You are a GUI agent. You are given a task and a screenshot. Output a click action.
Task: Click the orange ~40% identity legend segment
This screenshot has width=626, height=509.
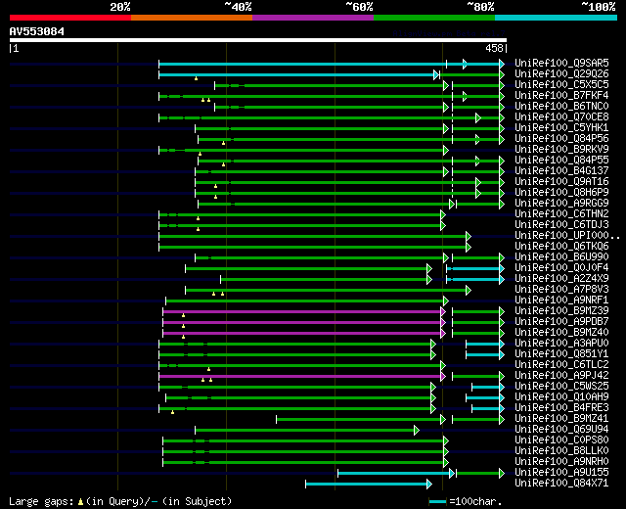(x=192, y=18)
